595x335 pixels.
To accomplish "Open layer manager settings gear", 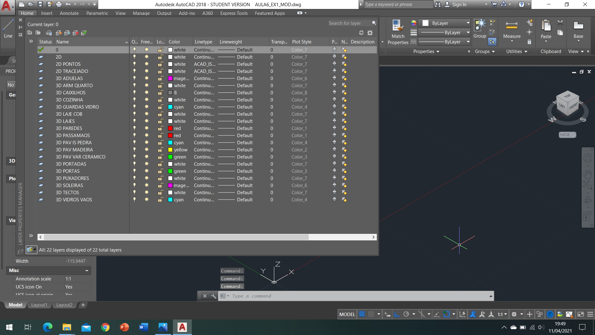I will pyautogui.click(x=370, y=33).
